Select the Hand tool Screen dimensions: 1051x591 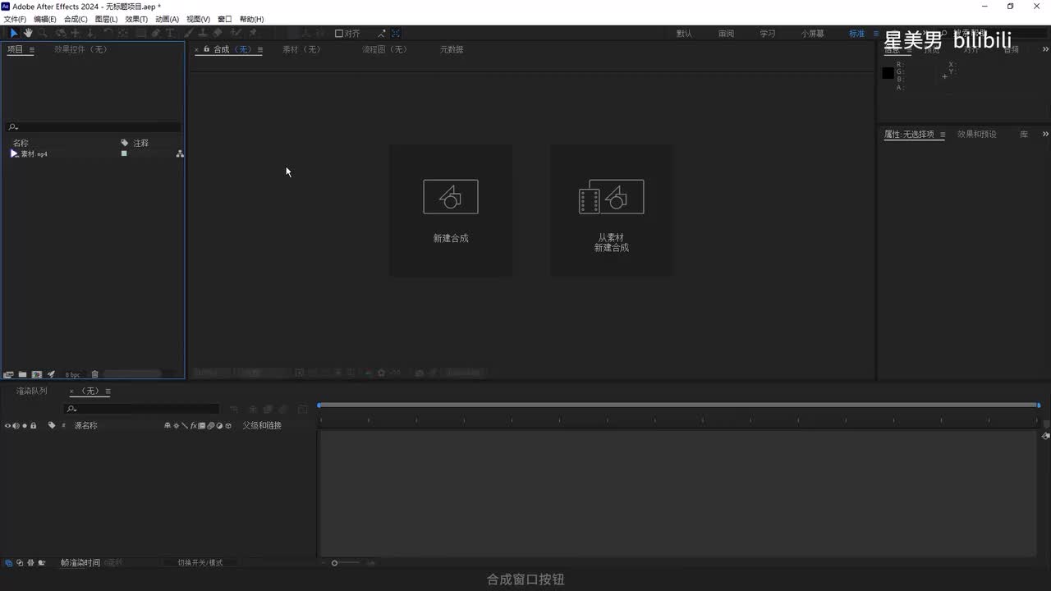(x=28, y=33)
